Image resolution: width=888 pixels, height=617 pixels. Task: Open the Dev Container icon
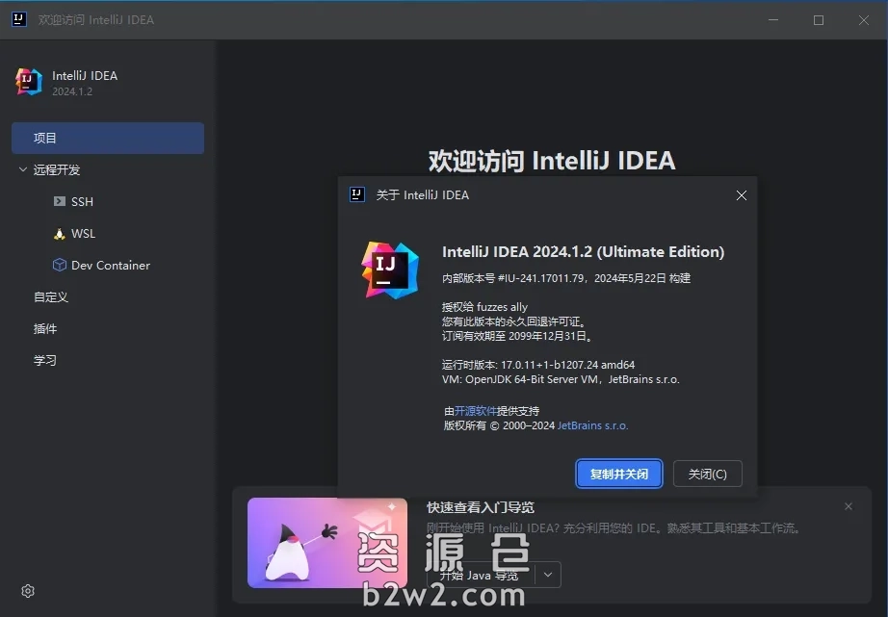point(59,265)
